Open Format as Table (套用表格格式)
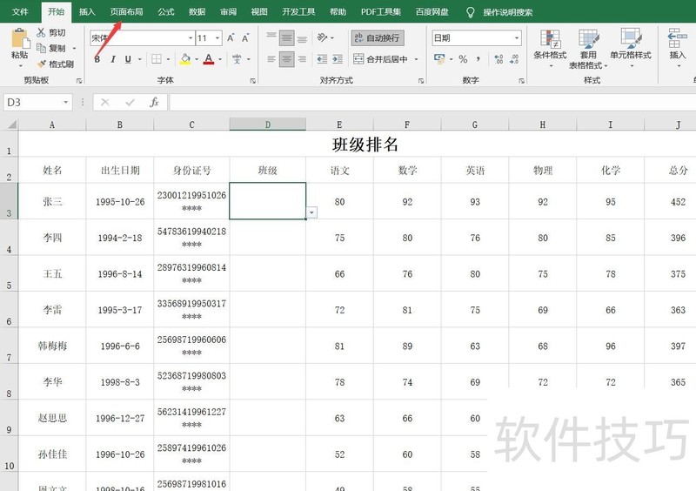Image resolution: width=696 pixels, height=491 pixels. [588, 49]
